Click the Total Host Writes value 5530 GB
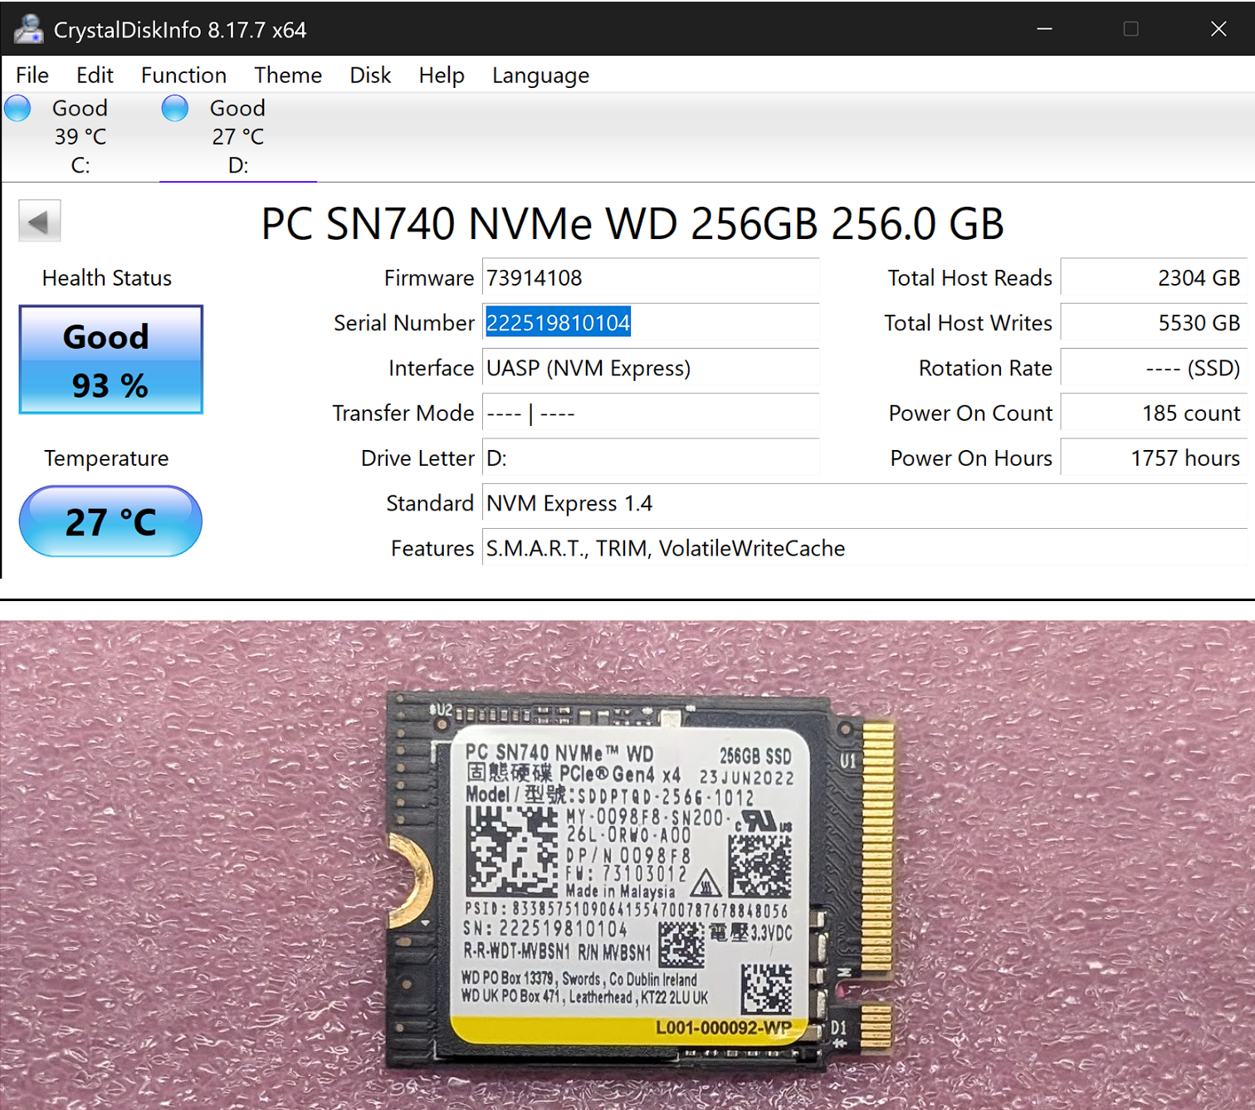1255x1110 pixels. [1154, 323]
